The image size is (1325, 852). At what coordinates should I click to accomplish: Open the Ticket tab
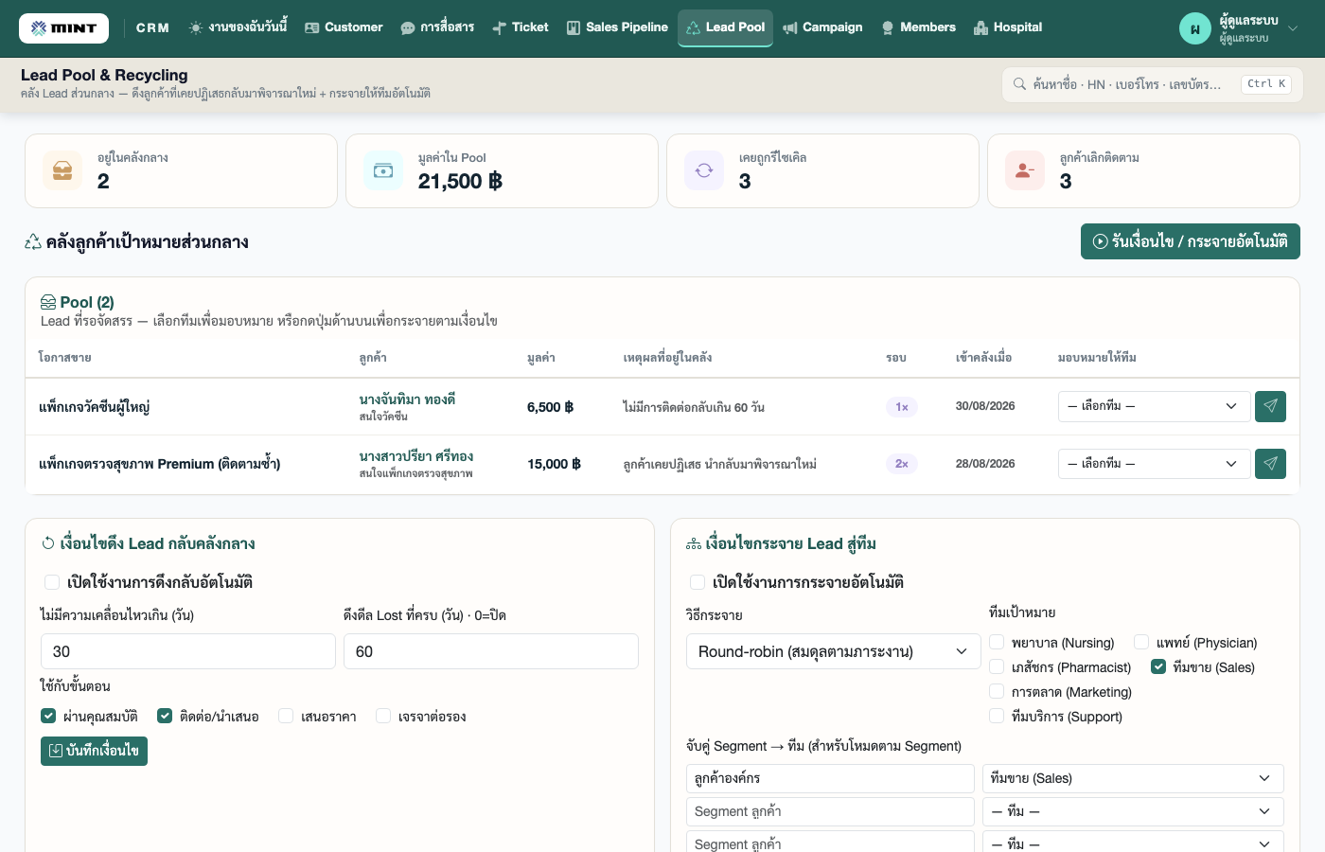521,27
